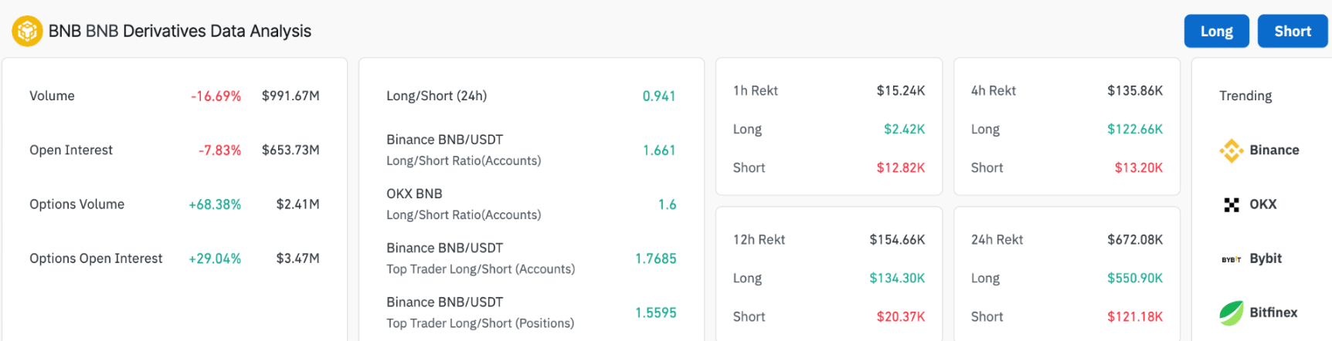
Task: Click the Bitfinex leaf logo icon
Action: pos(1232,312)
